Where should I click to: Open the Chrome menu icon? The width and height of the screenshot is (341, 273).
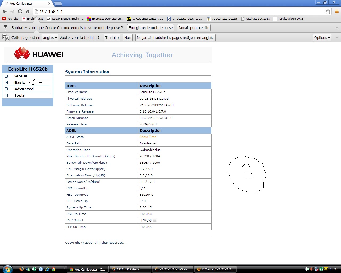337,11
